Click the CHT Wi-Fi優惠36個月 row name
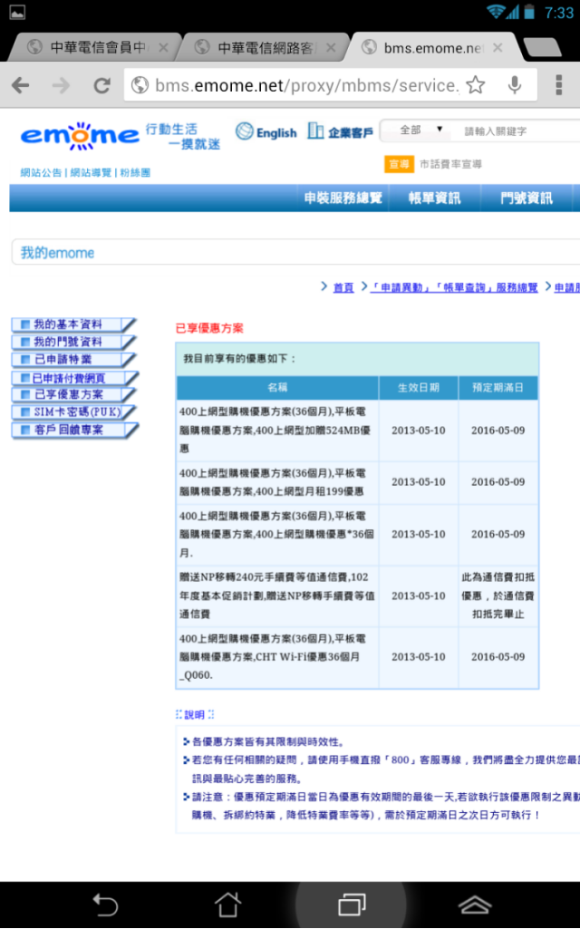 pos(277,656)
